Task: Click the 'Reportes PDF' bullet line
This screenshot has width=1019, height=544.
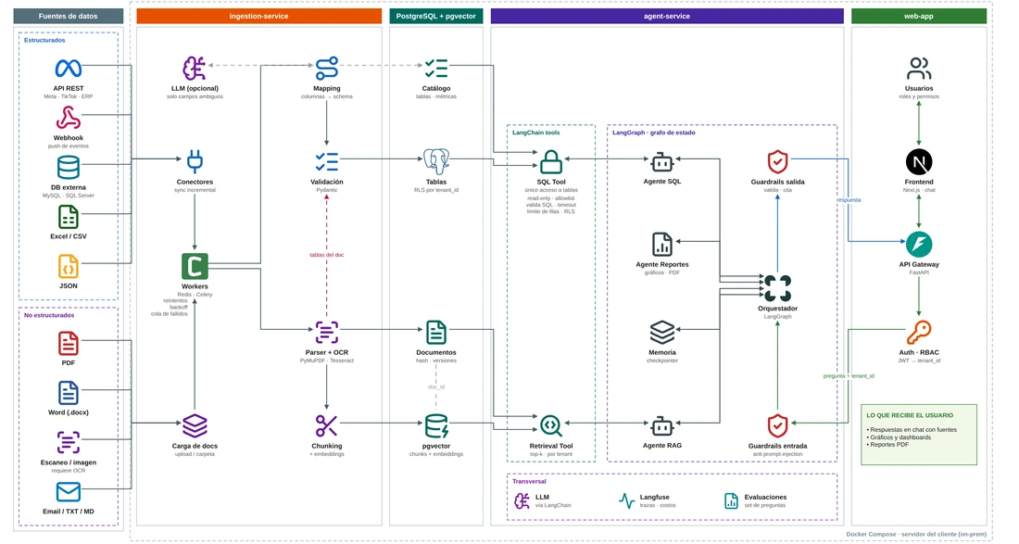Action: pyautogui.click(x=887, y=445)
